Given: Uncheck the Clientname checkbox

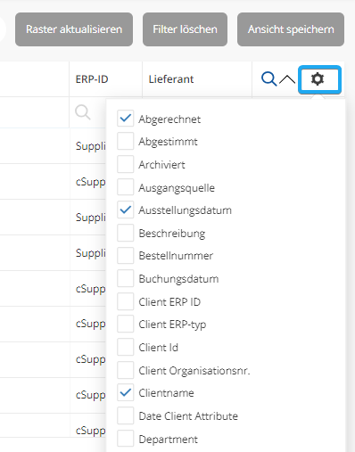Looking at the screenshot, I should point(125,392).
